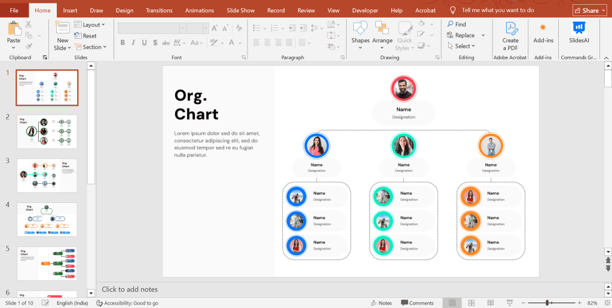The width and height of the screenshot is (612, 308).
Task: Switch to the Transitions tab
Action: click(x=159, y=10)
